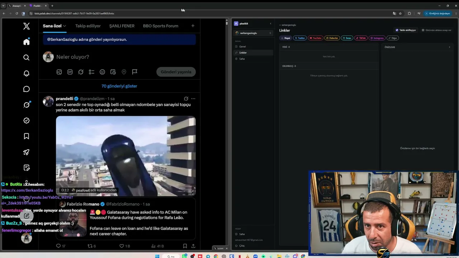Screen dimensions: 459x258
Task: Open the browser tab list dropdown
Action: tap(4, 6)
